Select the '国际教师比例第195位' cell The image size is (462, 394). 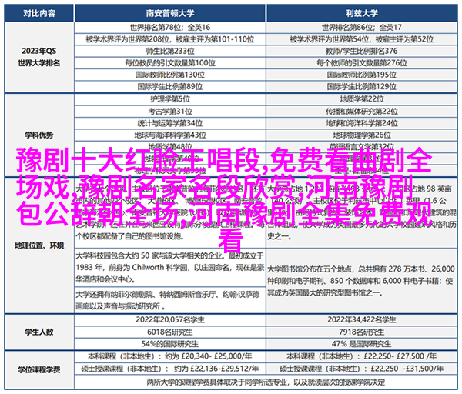click(x=362, y=75)
